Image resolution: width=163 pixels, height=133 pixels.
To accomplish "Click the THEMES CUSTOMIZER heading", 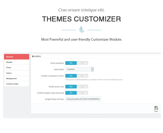I will tap(81, 19).
